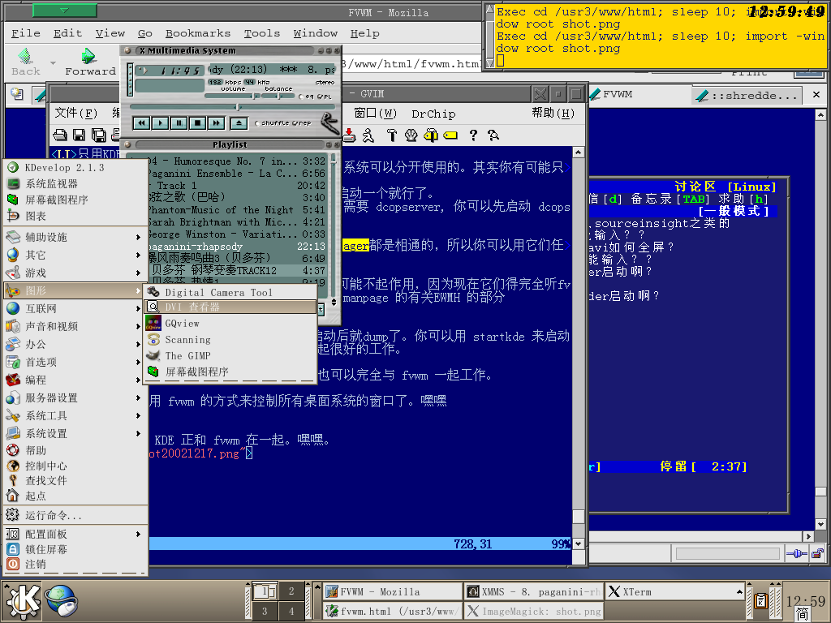Pause playback in XMMS
Image resolution: width=831 pixels, height=623 pixels.
(x=179, y=123)
